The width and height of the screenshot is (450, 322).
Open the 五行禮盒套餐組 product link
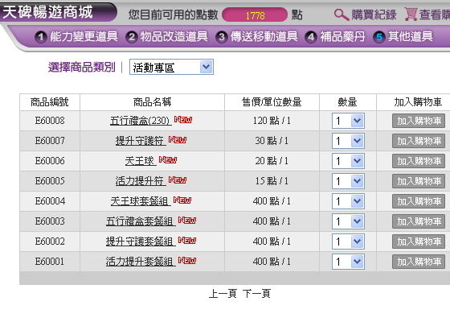click(x=141, y=221)
